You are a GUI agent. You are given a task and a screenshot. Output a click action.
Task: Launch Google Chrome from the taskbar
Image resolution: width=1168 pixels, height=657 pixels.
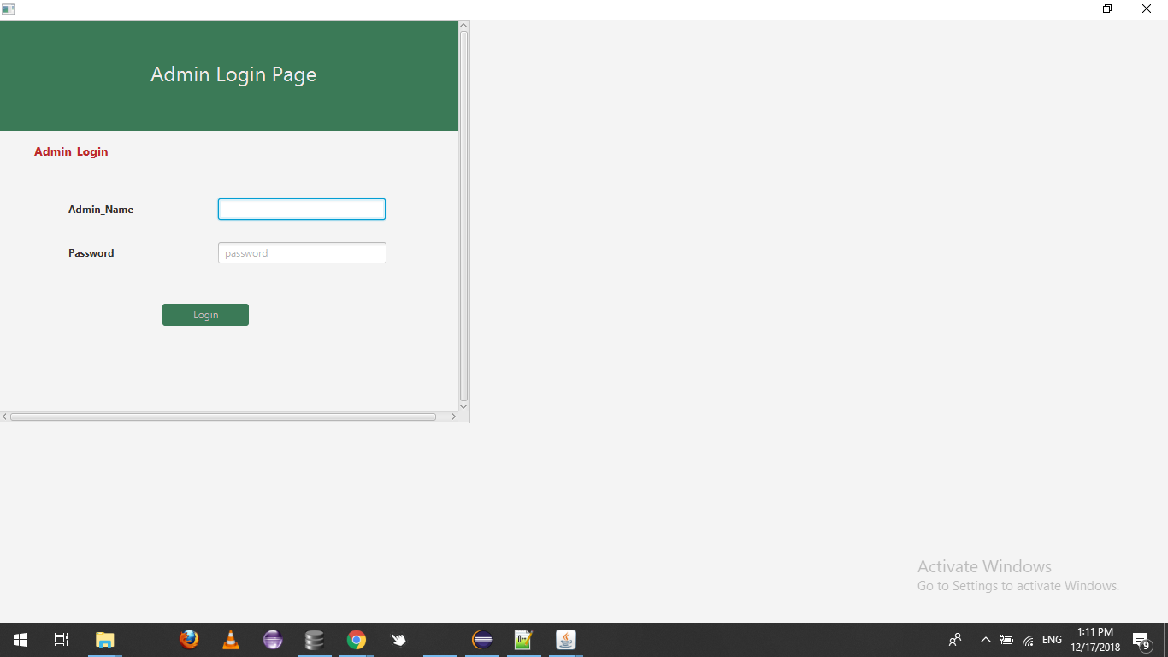(x=356, y=639)
